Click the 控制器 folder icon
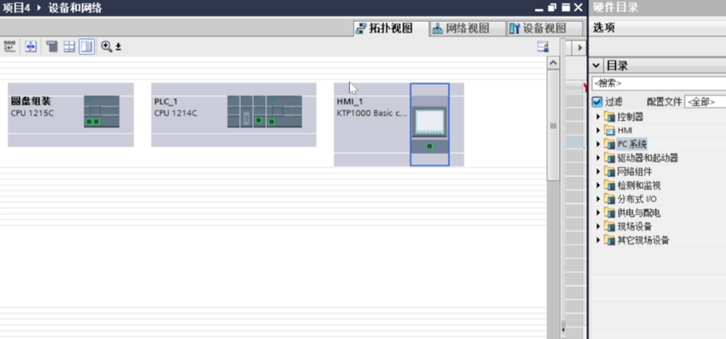The image size is (726, 339). (609, 117)
